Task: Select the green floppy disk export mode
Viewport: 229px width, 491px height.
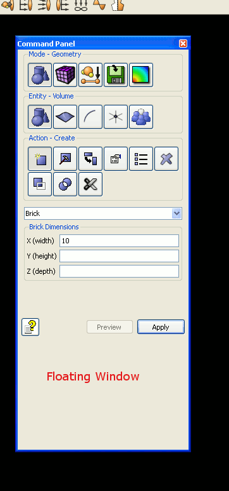Action: coord(116,75)
